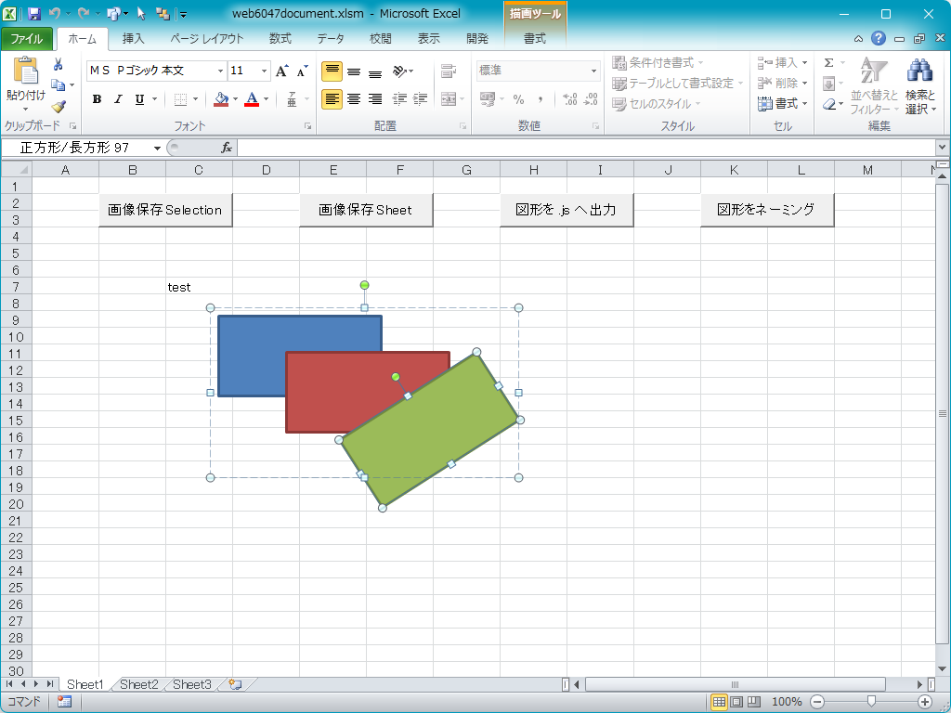Image resolution: width=951 pixels, height=713 pixels.
Task: Click the clear eraser icon
Action: (x=829, y=104)
